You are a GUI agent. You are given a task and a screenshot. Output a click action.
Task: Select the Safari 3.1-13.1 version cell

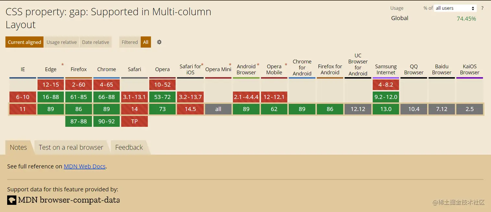[x=134, y=97]
